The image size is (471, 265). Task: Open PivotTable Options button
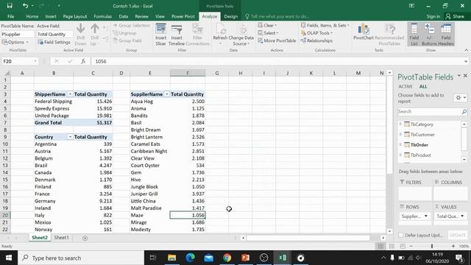(x=15, y=43)
